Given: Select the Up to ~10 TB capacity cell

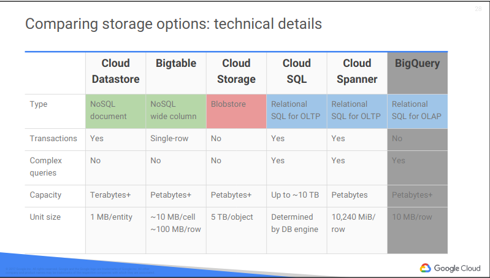Looking at the screenshot, I should 295,195.
